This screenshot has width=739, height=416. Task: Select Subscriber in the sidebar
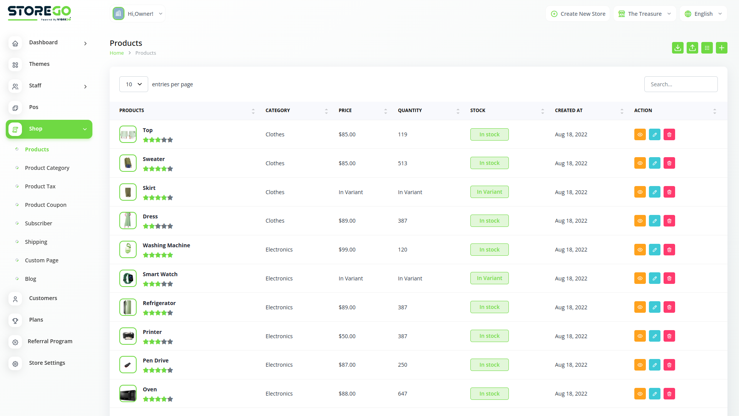[x=38, y=223]
